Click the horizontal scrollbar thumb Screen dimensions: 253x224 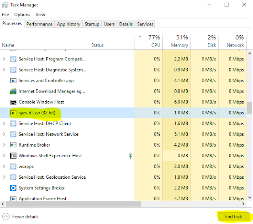pyautogui.click(x=74, y=204)
